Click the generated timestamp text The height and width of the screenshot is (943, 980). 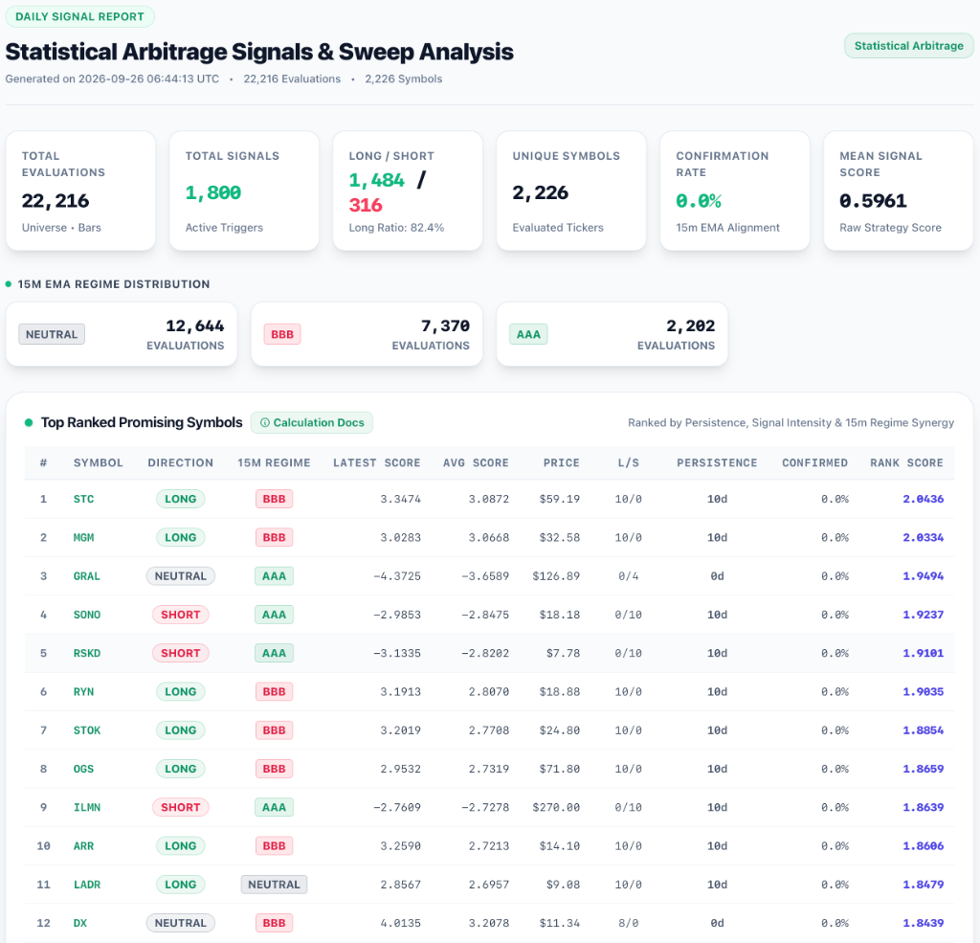[113, 79]
